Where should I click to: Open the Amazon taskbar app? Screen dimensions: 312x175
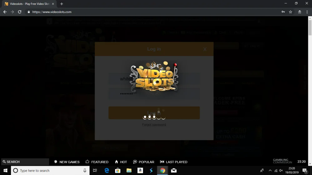pyautogui.click(x=140, y=170)
